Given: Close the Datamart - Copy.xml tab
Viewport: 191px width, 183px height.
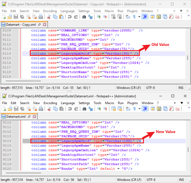Looking at the screenshot, I should coord(44,24).
